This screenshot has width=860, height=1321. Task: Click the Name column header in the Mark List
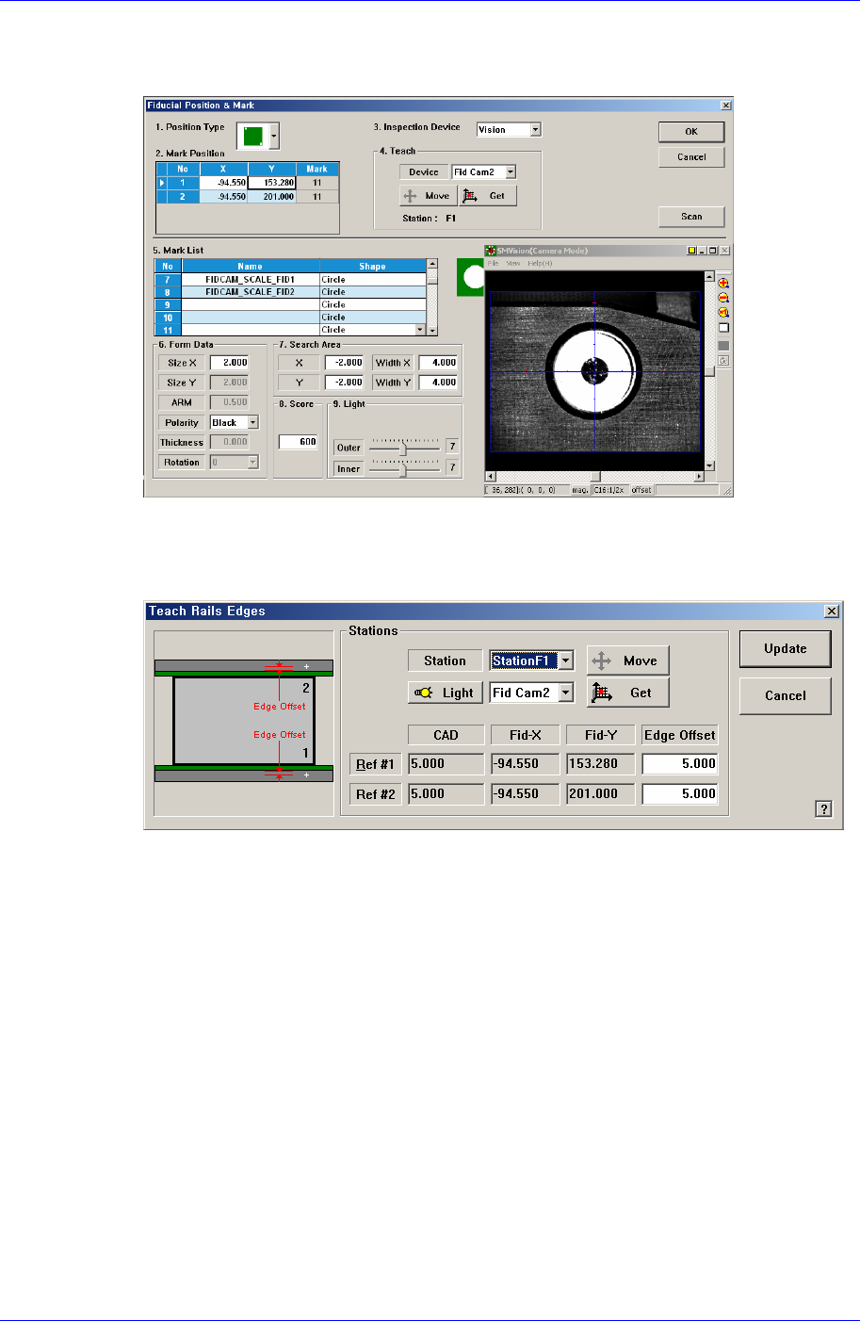[x=250, y=267]
